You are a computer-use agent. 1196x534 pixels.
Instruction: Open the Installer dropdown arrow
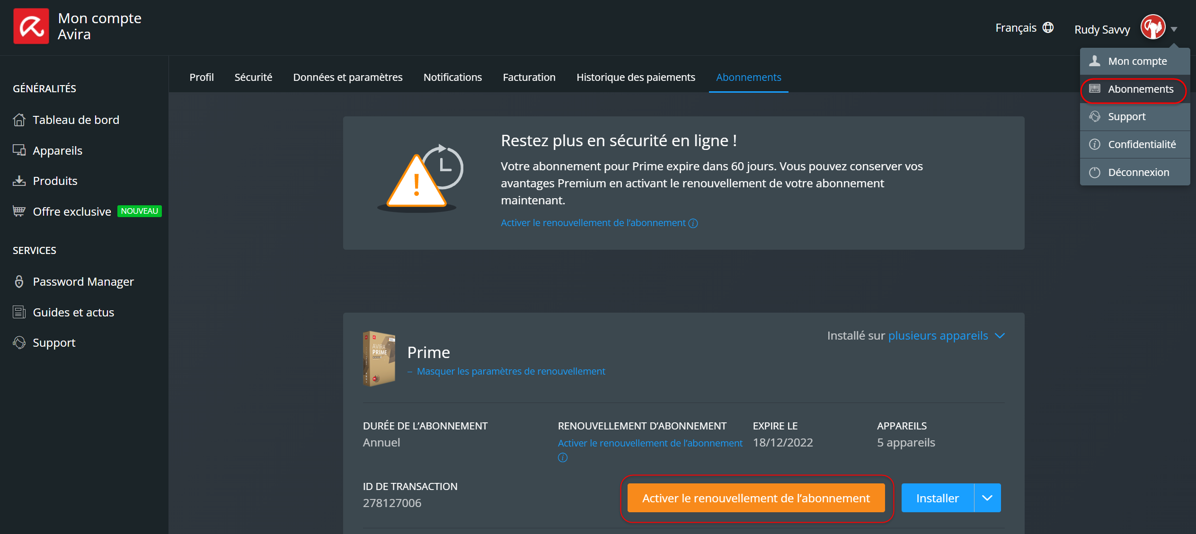(987, 498)
